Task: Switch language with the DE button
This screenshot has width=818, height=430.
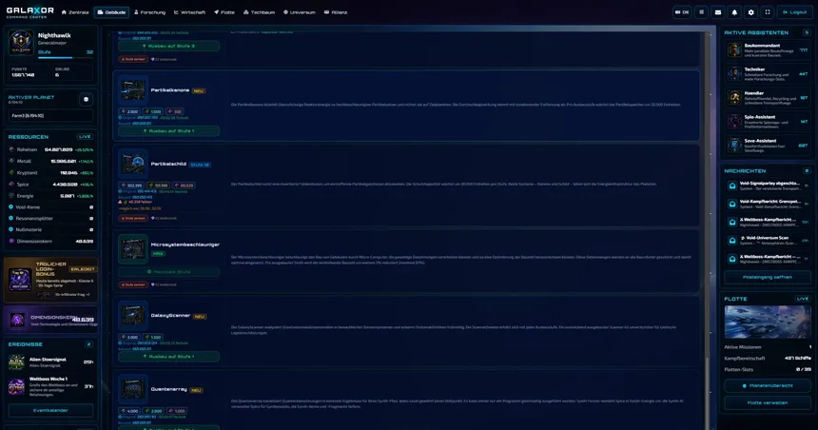Action: click(682, 12)
